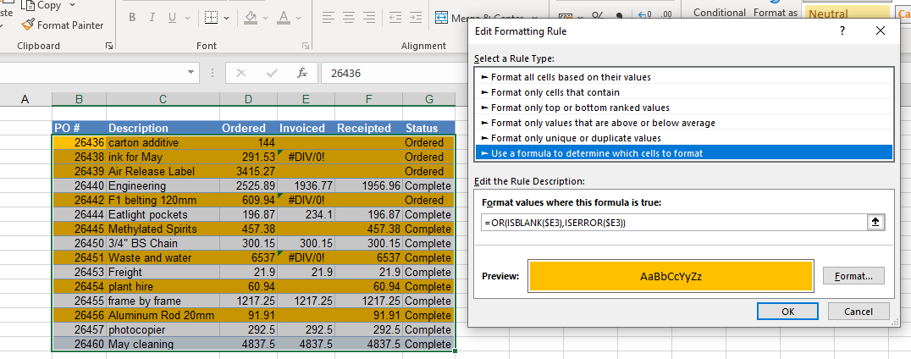Click the orange format preview swatch
Viewport: 911px width, 359px height.
tap(671, 276)
